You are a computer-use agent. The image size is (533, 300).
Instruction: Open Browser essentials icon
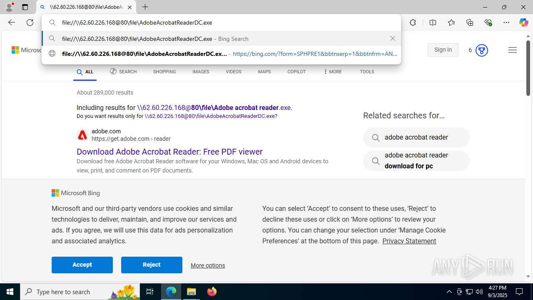488,22
